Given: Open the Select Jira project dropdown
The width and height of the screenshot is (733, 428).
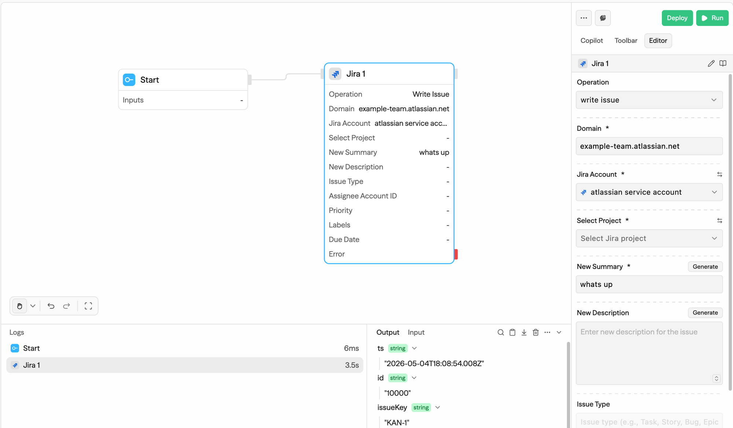Looking at the screenshot, I should 649,238.
